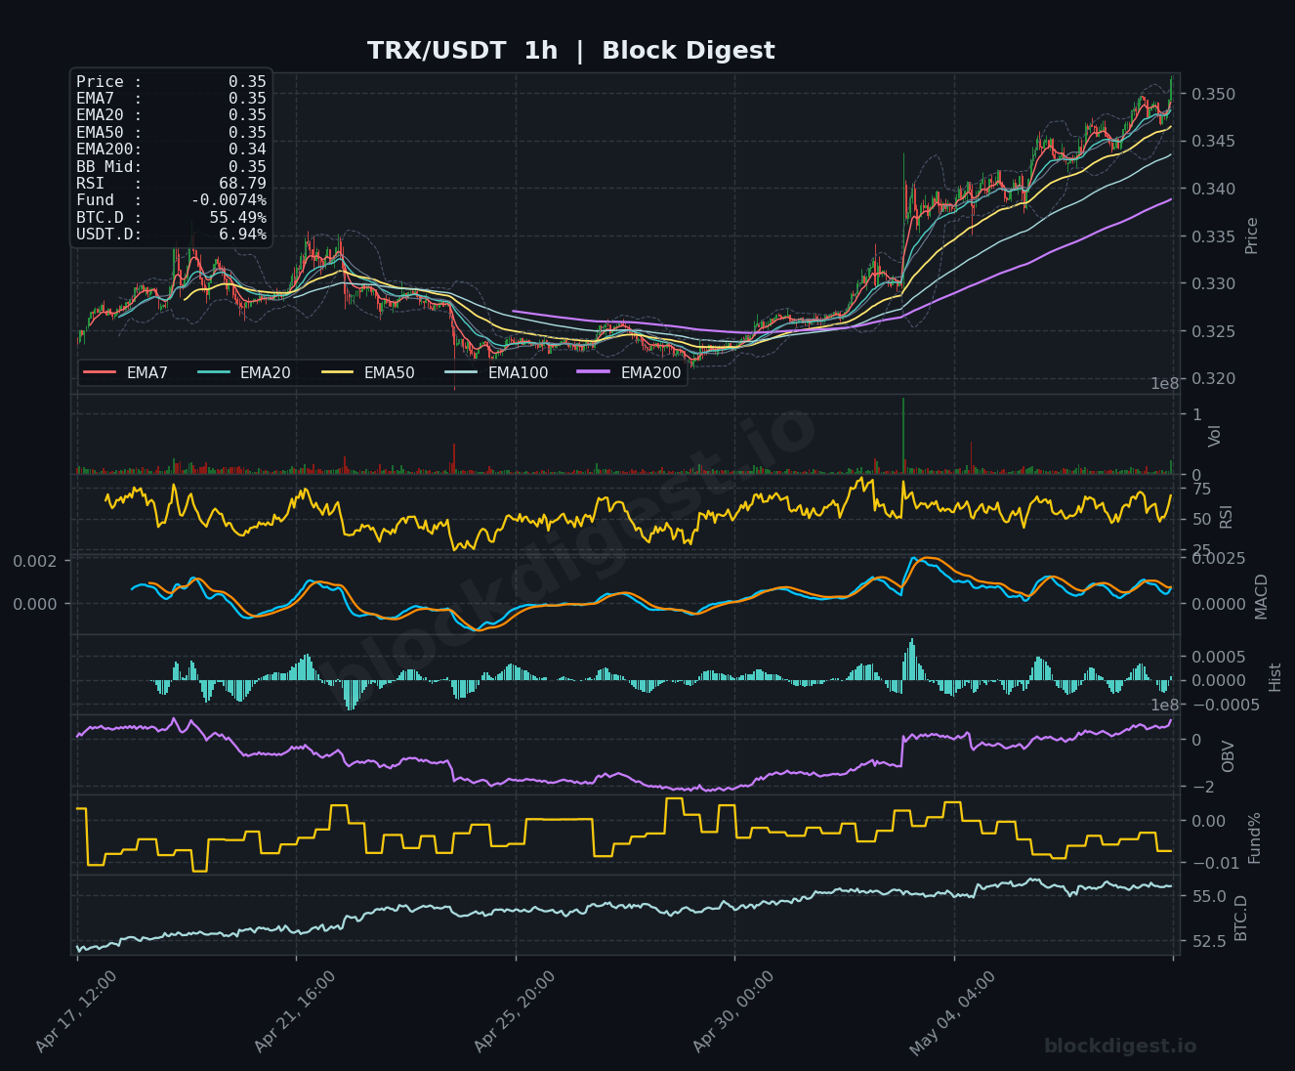Click the 0.330 price axis tick
1295x1071 pixels.
(x=1212, y=284)
